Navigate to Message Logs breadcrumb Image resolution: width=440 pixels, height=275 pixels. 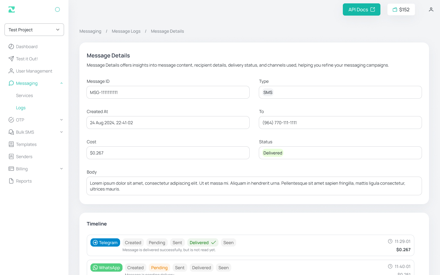[126, 31]
